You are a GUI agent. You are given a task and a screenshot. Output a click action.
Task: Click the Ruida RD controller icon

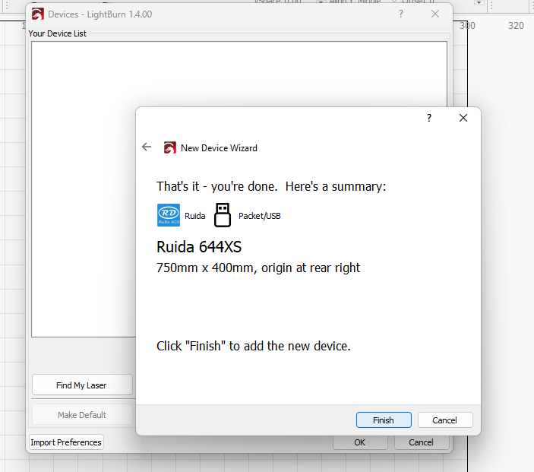169,215
